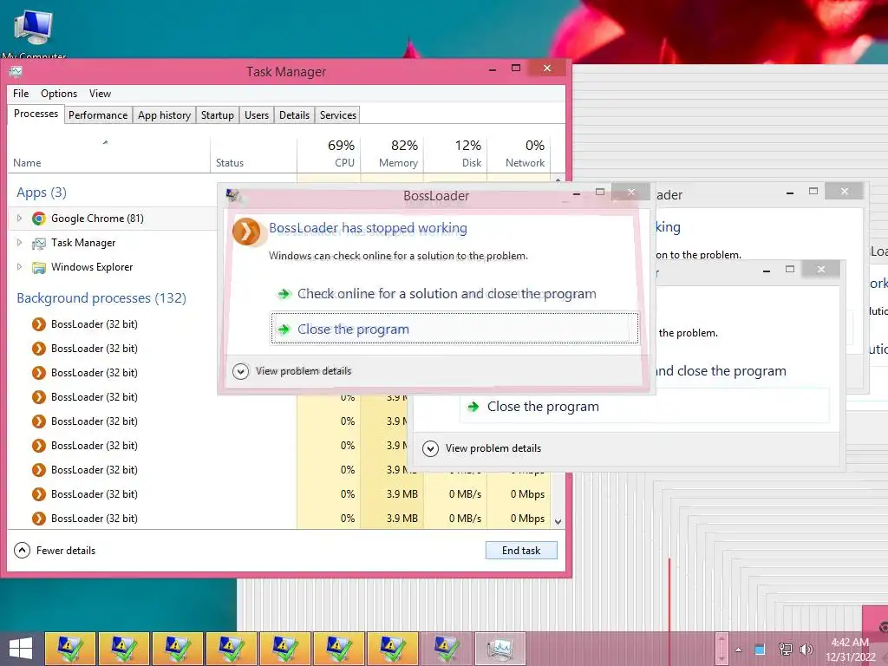
Task: Sort by the 0% Network column header
Action: coord(519,153)
